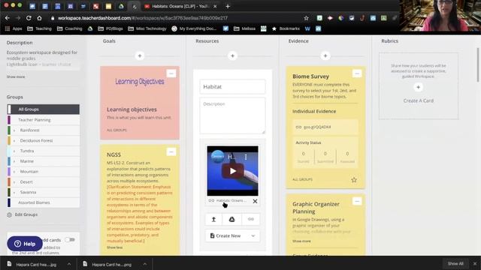Open the browser home page

pyautogui.click(x=39, y=18)
